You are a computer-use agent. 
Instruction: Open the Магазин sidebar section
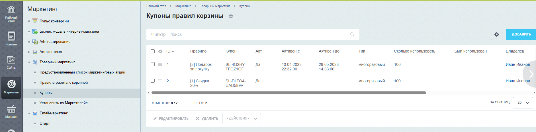[x=11, y=112]
